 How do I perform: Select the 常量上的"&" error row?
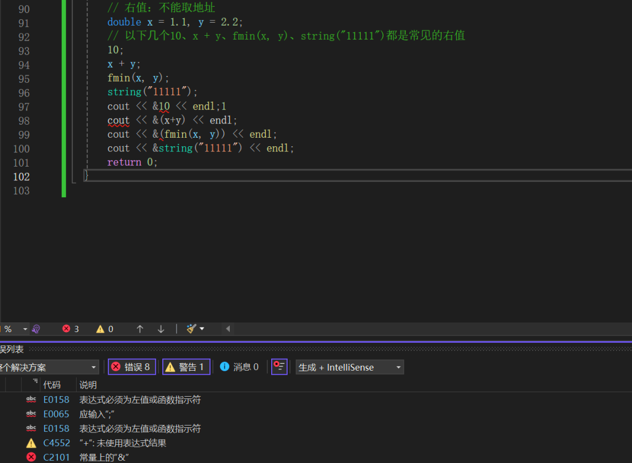click(316, 457)
